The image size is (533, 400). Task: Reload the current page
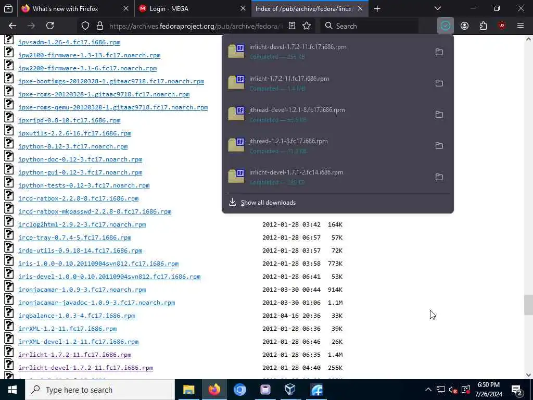[50, 26]
